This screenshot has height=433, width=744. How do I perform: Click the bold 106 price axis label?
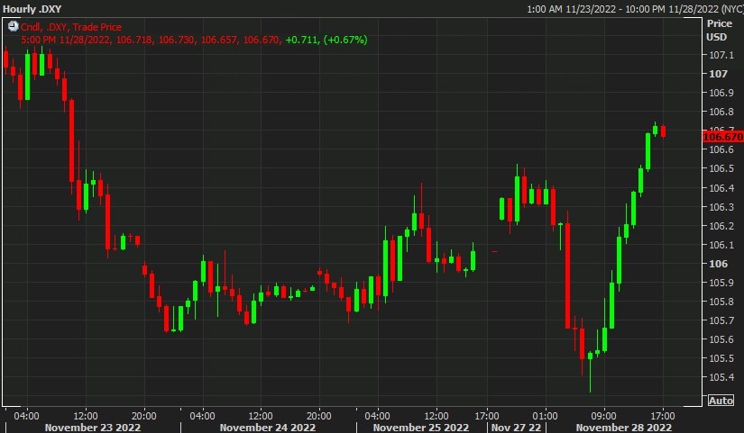point(718,264)
